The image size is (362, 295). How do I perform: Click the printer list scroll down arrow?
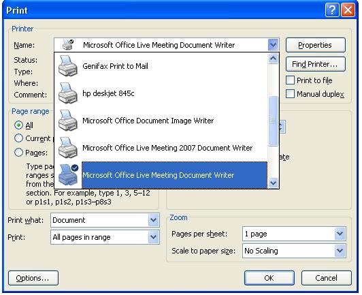[x=273, y=183]
